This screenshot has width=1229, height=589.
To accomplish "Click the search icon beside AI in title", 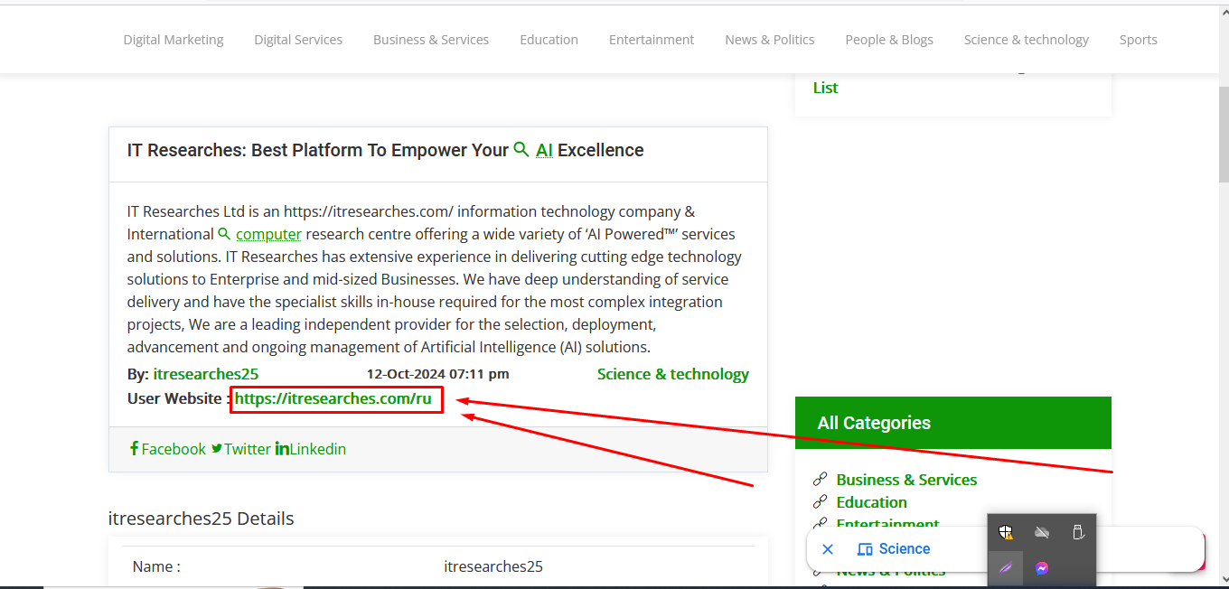I will [x=521, y=150].
